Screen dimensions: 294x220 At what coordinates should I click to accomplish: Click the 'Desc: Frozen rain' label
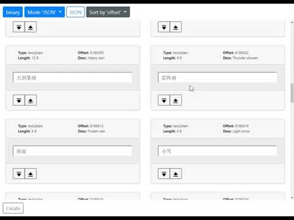(x=91, y=131)
